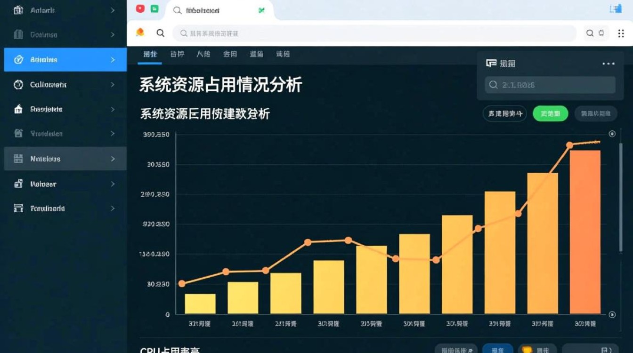Toggle the green pill button above the chart
This screenshot has width=633, height=353.
click(551, 113)
